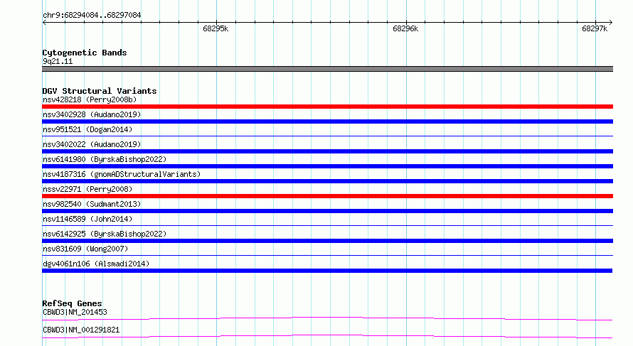The width and height of the screenshot is (633, 346).
Task: Click the thin blue line under nsv1146589
Action: [327, 226]
